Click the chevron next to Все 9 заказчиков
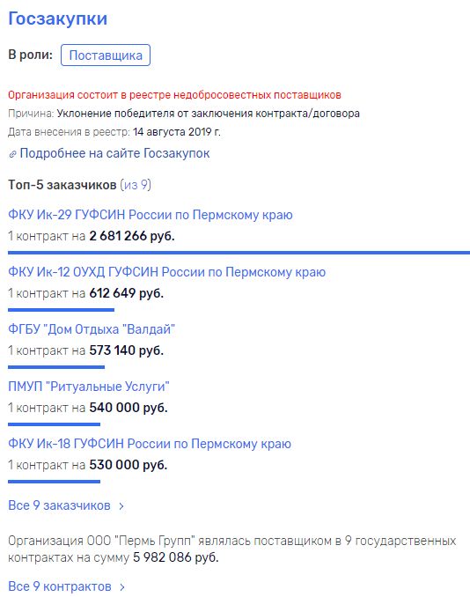The image size is (470, 597). 121,506
